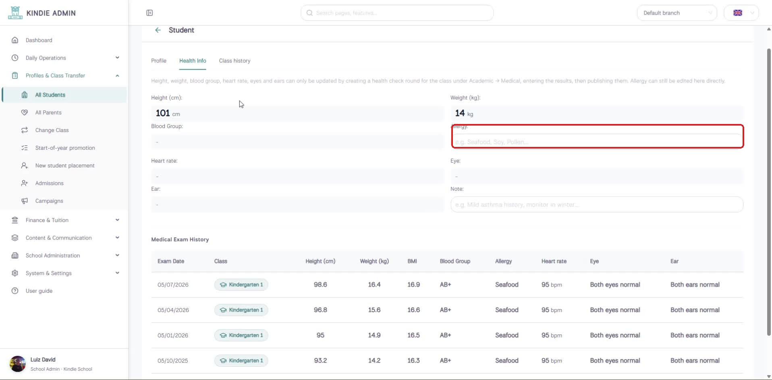Viewport: 772px width, 380px height.
Task: Click the All Parents heart icon
Action: tap(25, 113)
